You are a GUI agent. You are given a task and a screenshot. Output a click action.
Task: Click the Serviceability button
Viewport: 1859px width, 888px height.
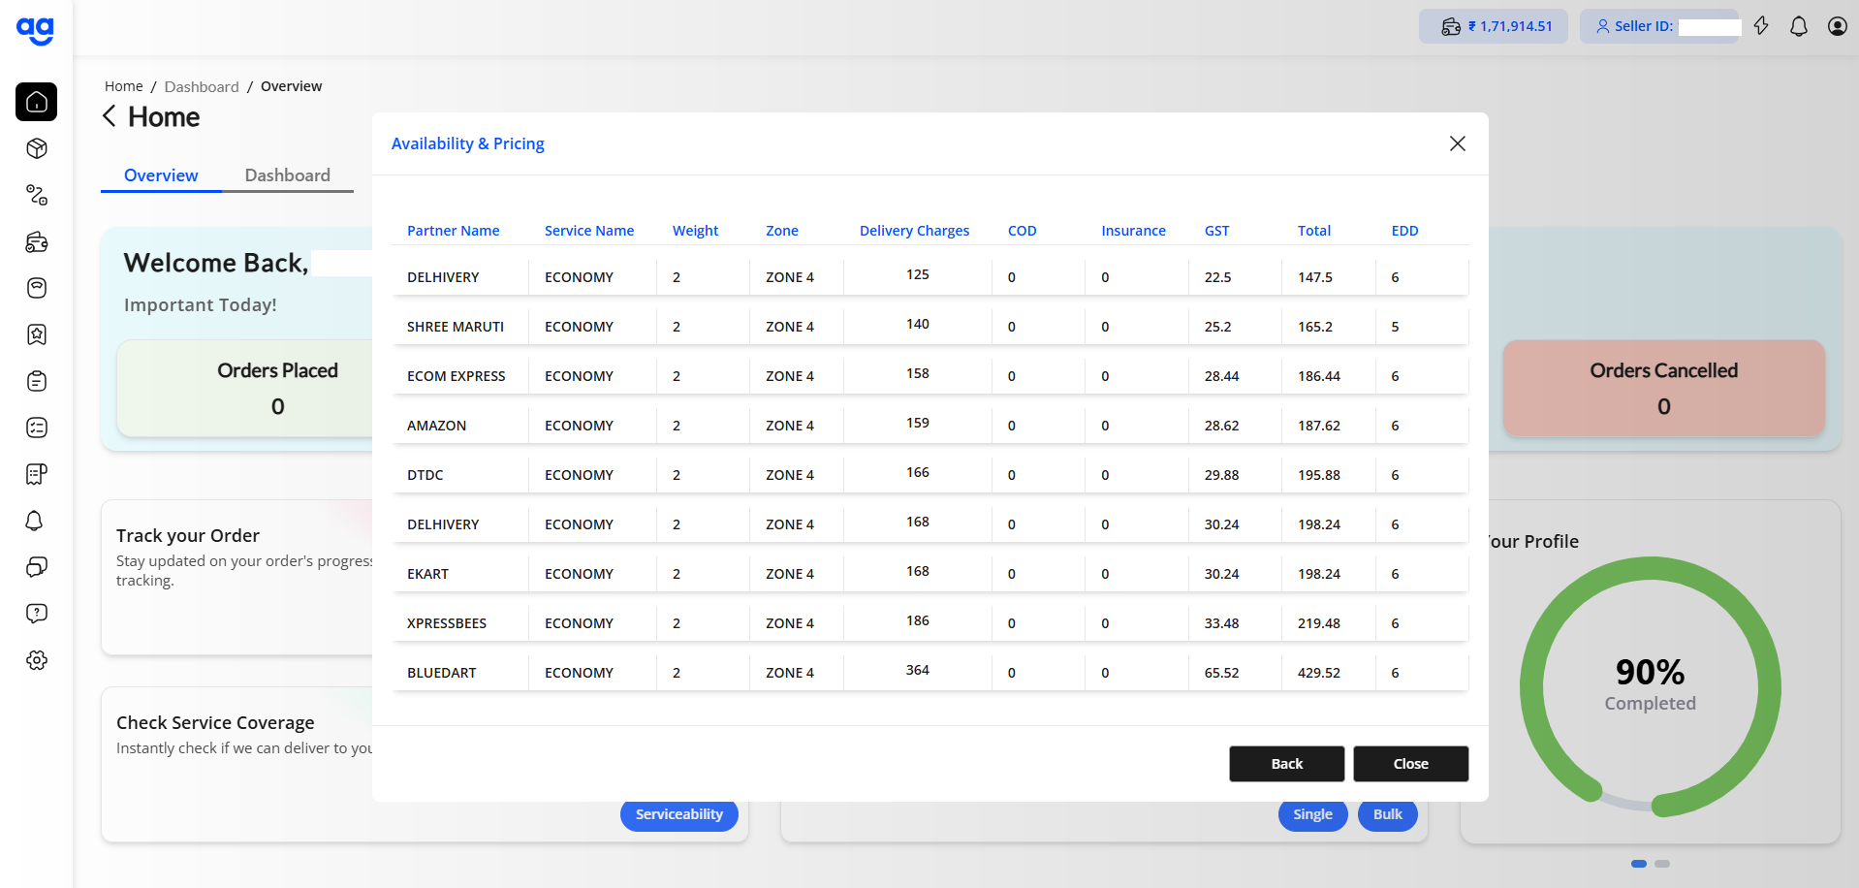click(x=679, y=814)
